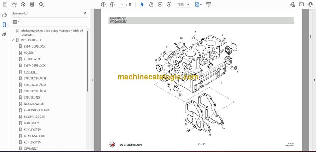Open the attachments paperclip icon
The height and width of the screenshot is (152, 316).
pyautogui.click(x=4, y=34)
